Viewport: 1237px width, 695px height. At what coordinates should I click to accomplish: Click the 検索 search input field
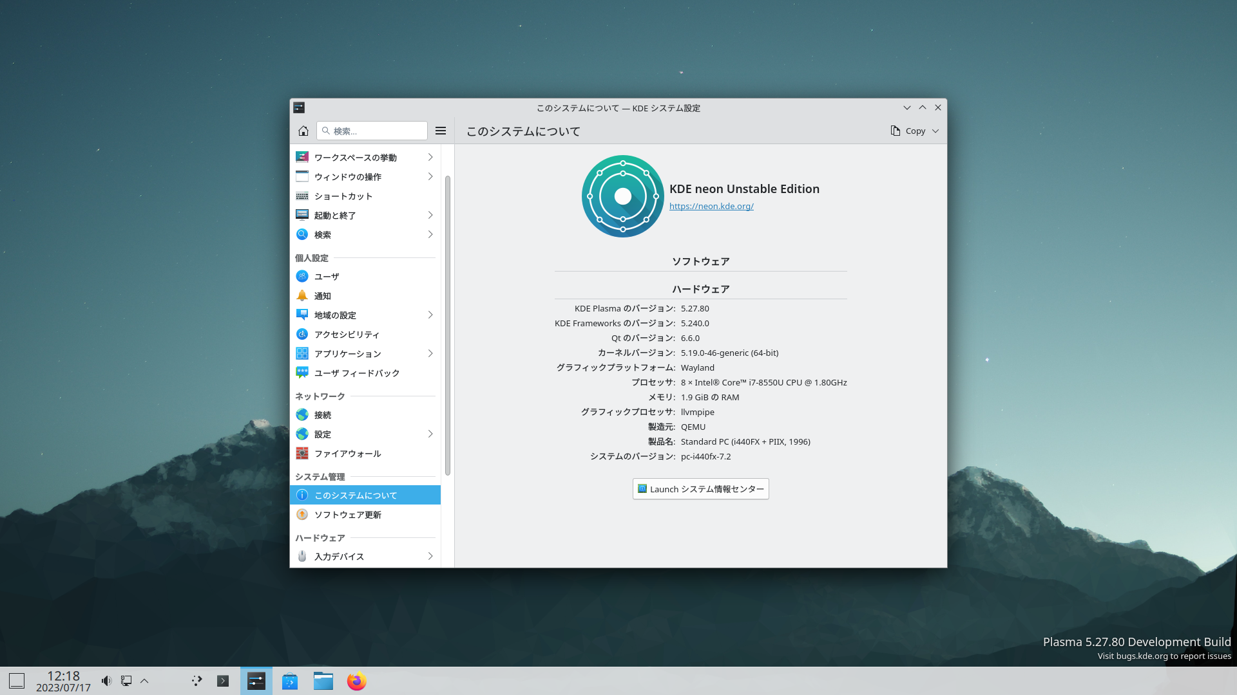tap(377, 131)
